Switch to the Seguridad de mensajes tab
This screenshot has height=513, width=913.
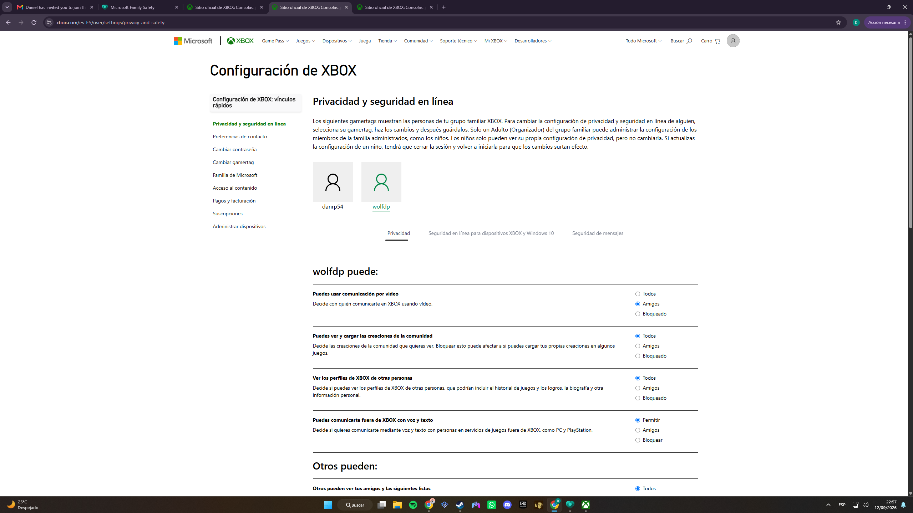(598, 233)
